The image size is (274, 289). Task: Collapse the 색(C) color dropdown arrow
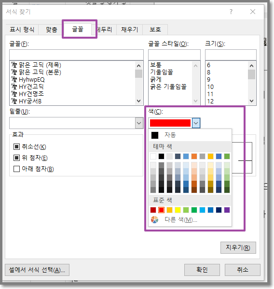click(x=196, y=123)
